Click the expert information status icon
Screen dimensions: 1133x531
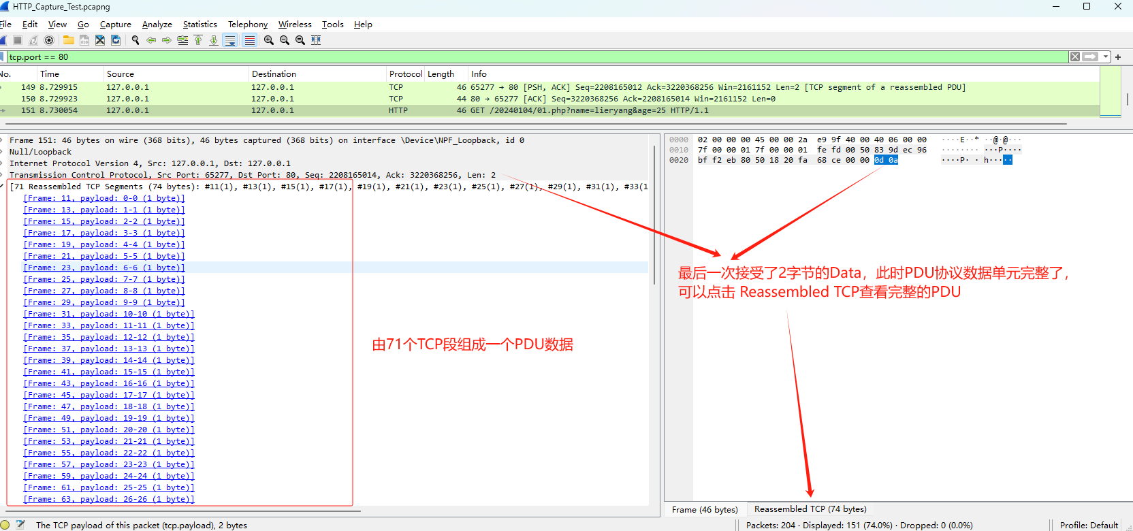(x=5, y=525)
